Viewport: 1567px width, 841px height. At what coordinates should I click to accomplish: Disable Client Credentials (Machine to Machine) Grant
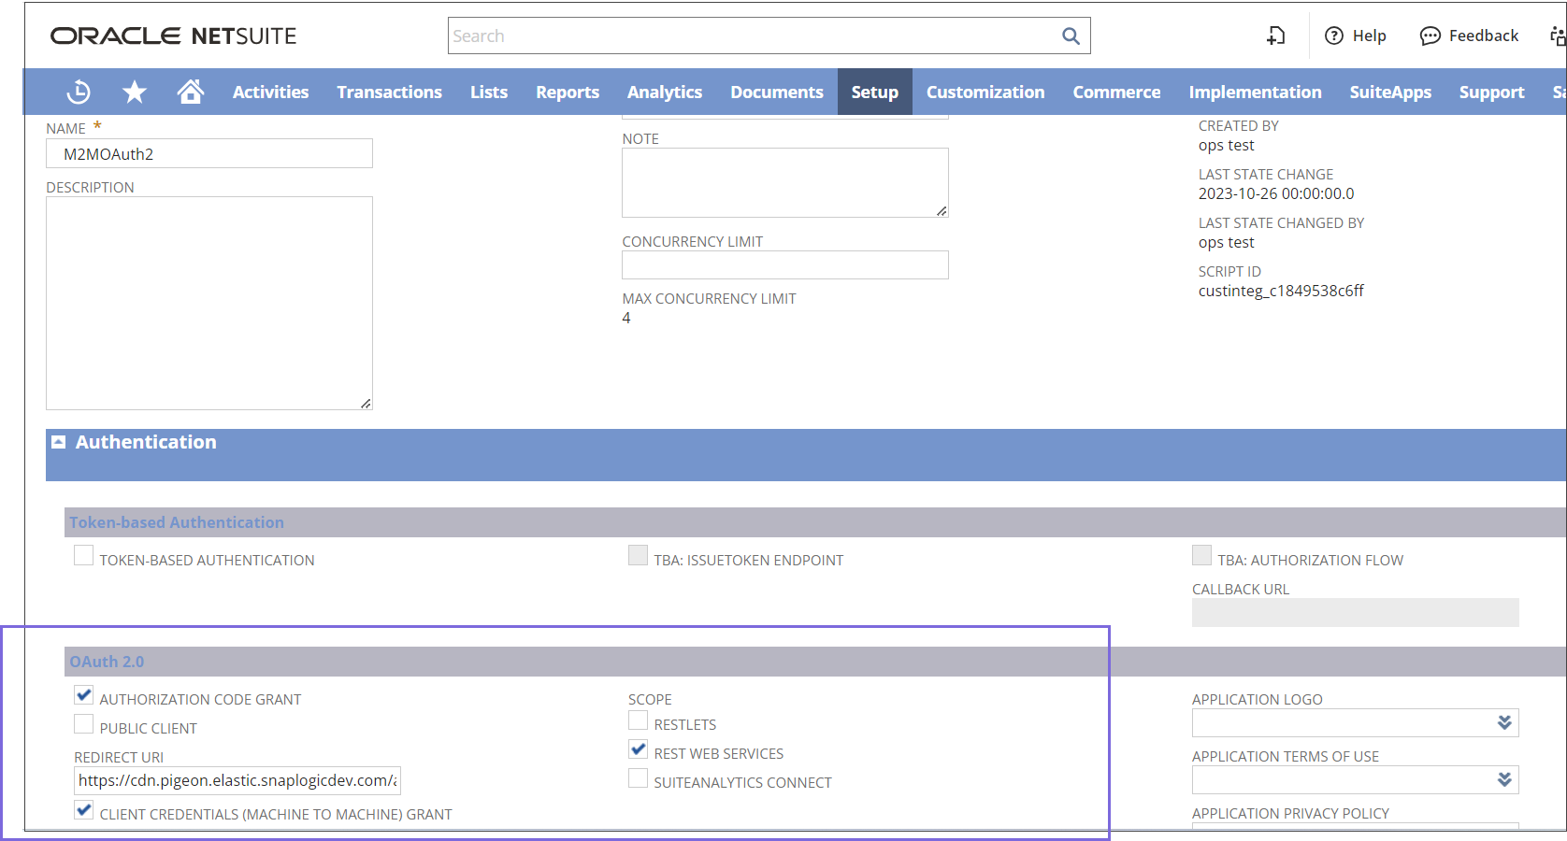pos(83,809)
